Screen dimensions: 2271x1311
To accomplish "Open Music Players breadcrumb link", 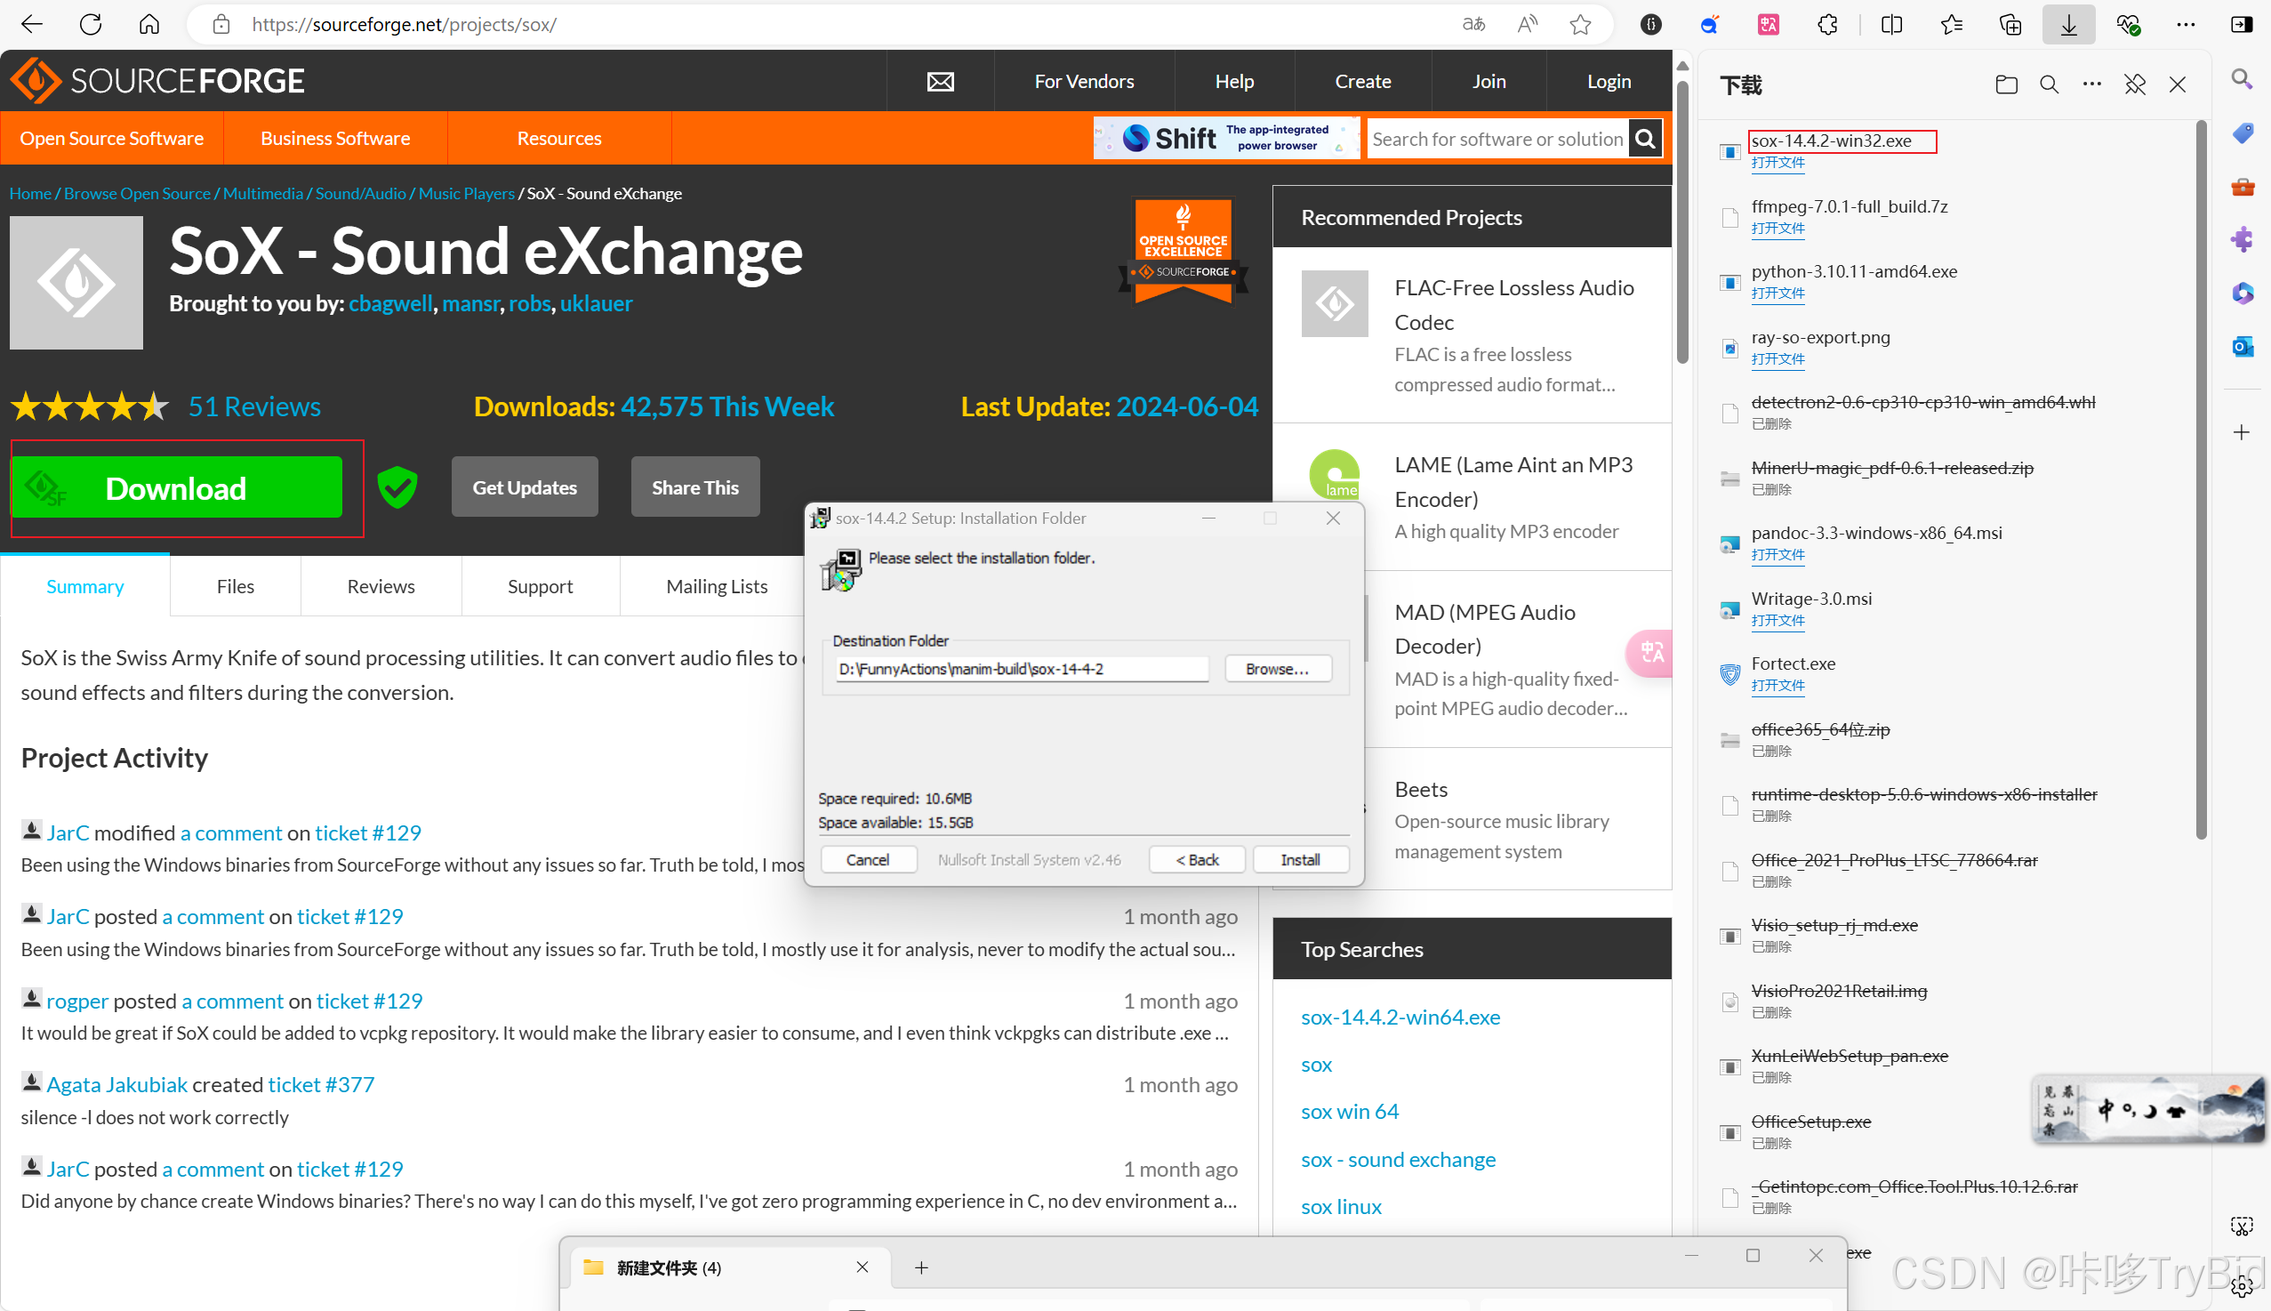I will click(x=466, y=193).
